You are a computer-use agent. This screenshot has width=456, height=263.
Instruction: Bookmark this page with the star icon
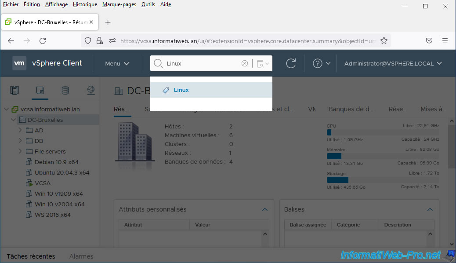tap(384, 40)
